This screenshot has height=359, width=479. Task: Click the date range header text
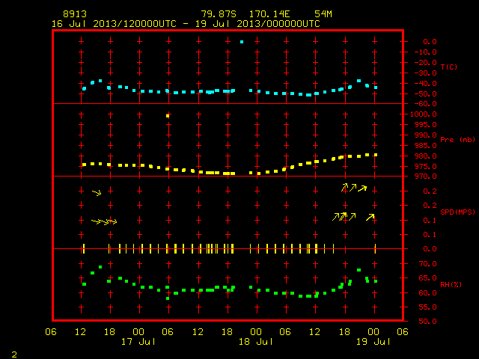[186, 24]
